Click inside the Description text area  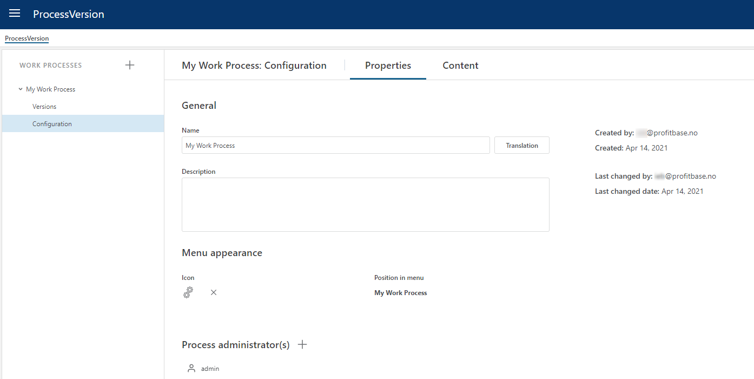tap(365, 204)
